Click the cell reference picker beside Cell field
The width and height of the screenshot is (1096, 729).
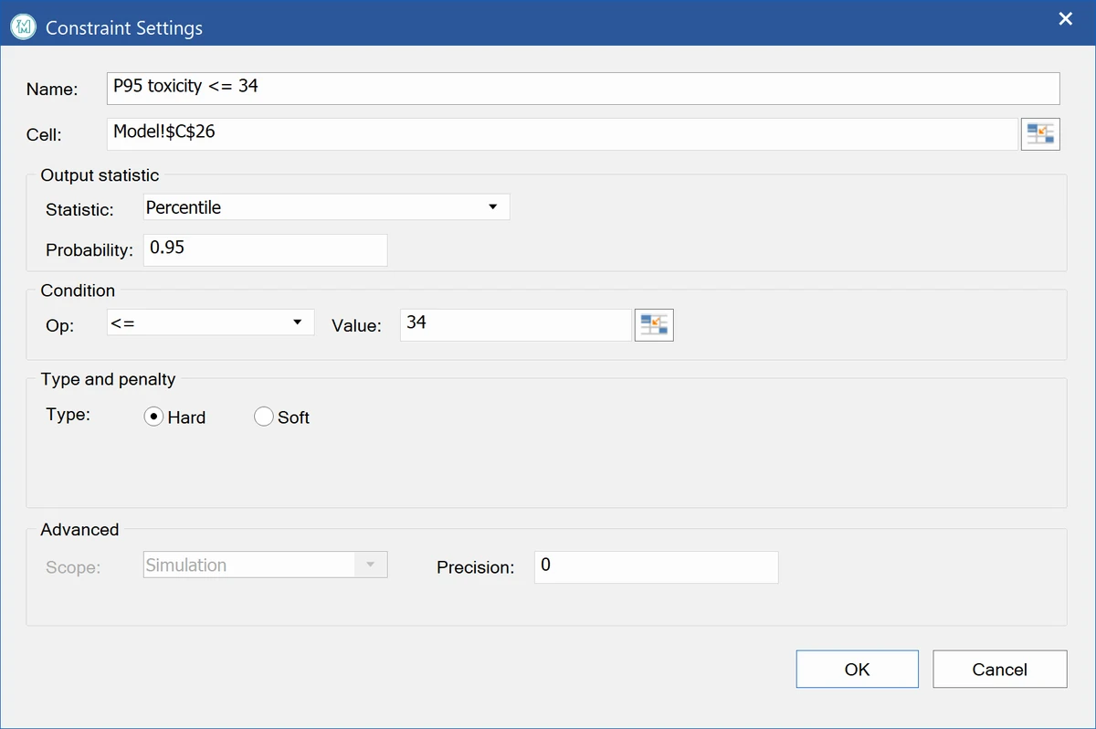[1039, 133]
